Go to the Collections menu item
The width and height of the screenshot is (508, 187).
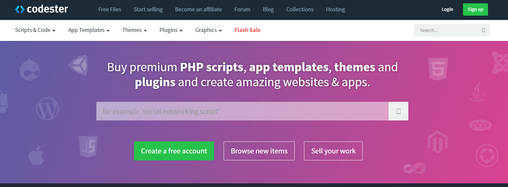300,9
